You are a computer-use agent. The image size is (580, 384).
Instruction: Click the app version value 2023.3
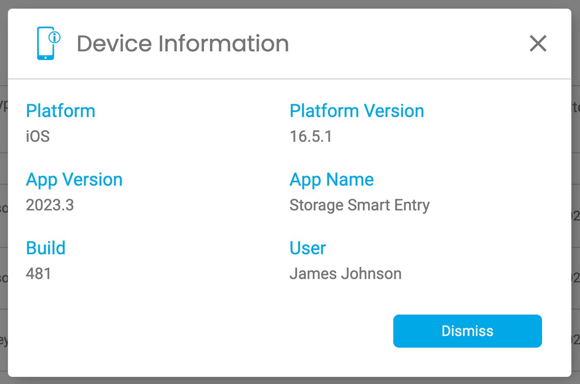click(x=50, y=205)
